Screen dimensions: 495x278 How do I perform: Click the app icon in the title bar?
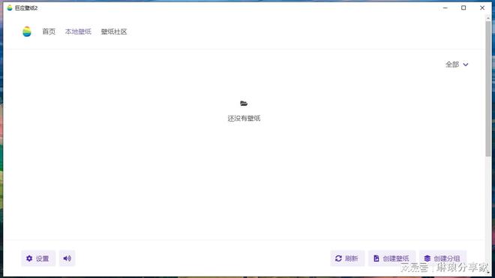coord(10,8)
